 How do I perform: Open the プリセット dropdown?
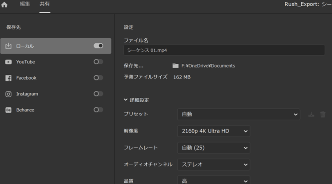pos(238,114)
